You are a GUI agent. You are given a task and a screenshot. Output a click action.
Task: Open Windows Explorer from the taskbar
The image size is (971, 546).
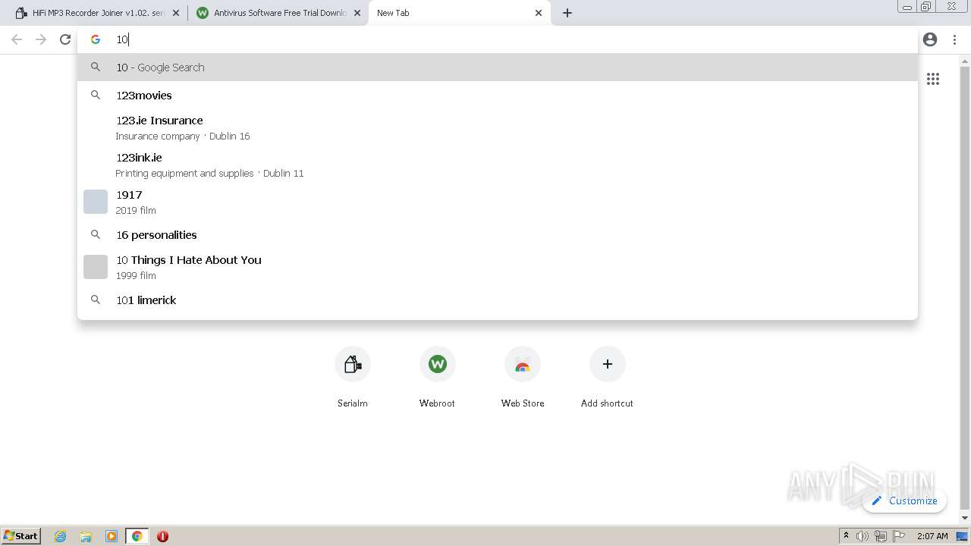tap(86, 536)
